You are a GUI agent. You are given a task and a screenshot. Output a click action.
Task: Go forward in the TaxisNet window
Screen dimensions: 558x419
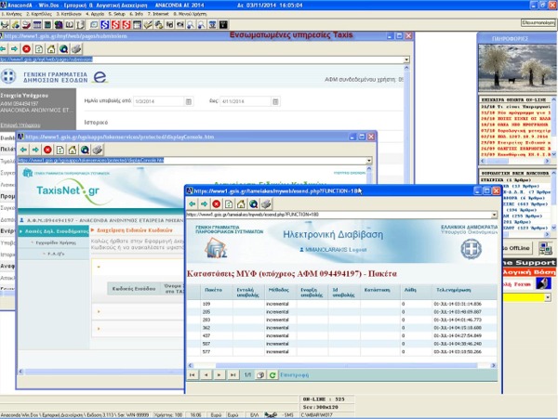pos(35,150)
